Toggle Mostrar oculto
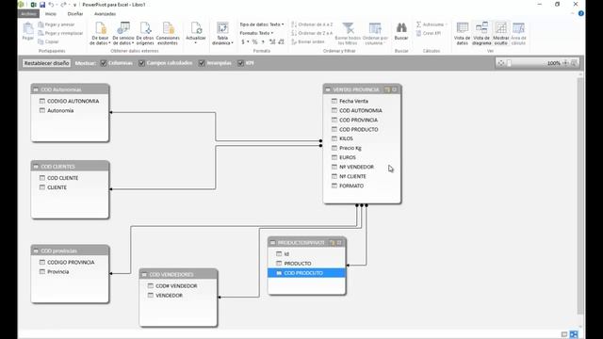603x339 pixels. click(500, 34)
